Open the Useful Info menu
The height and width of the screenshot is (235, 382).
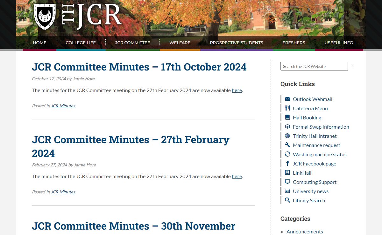point(339,43)
